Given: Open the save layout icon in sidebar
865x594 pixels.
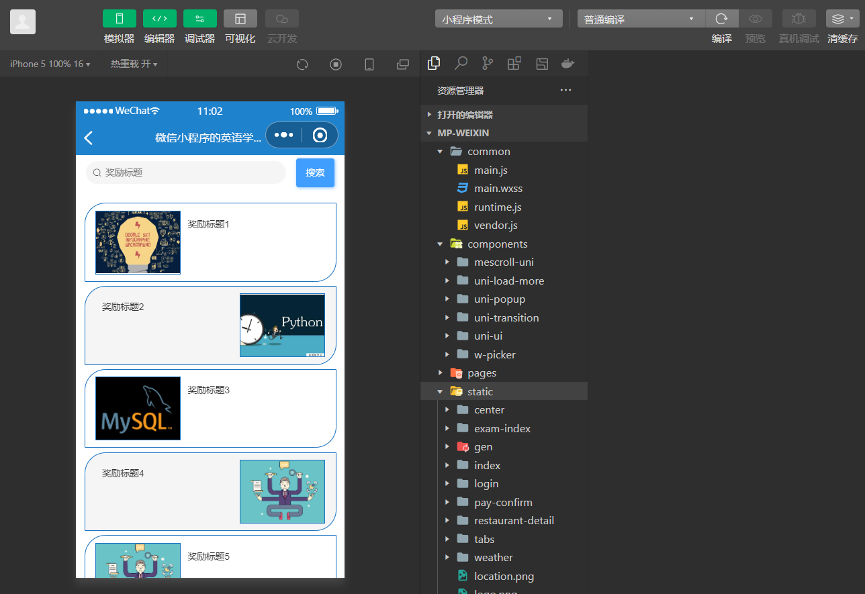Looking at the screenshot, I should click(542, 63).
